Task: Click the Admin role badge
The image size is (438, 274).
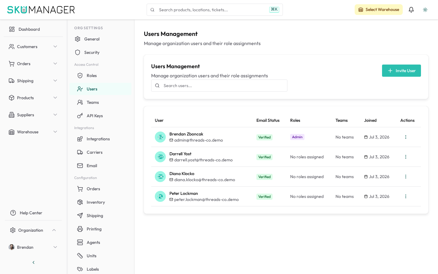Action: (297, 137)
